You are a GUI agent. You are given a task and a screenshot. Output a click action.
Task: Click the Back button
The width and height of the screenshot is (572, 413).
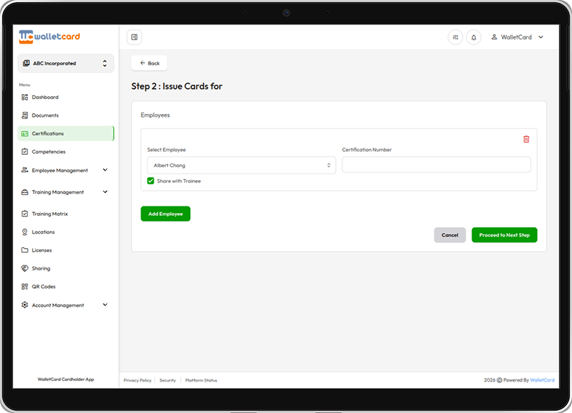tap(149, 63)
